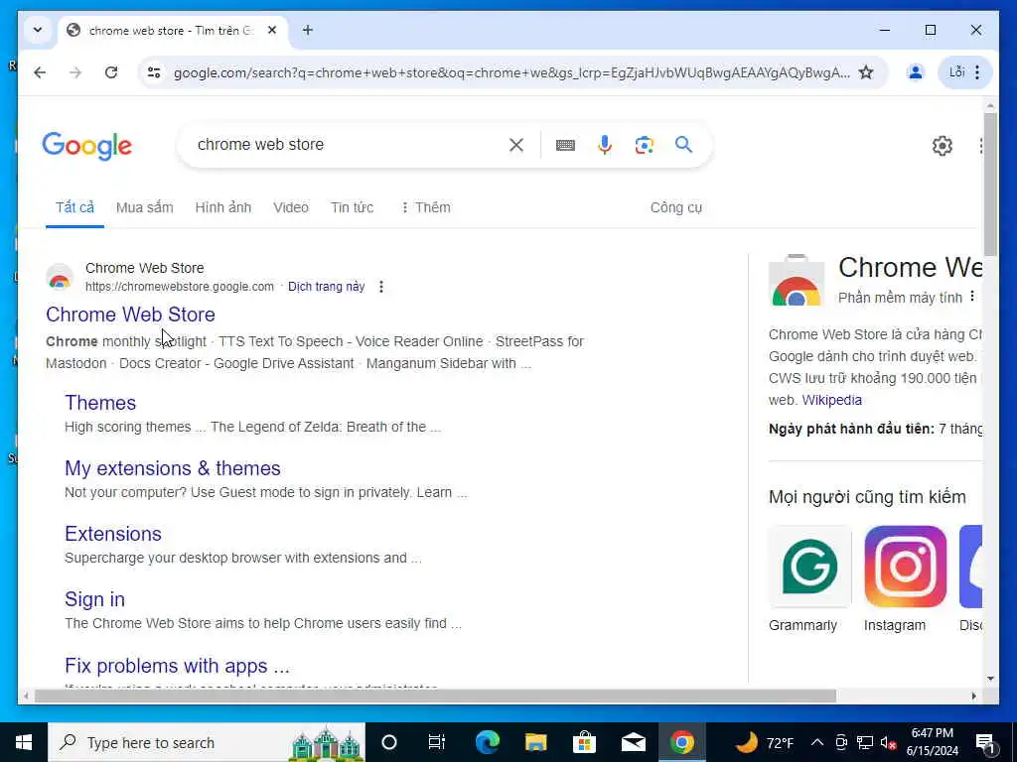The height and width of the screenshot is (762, 1017).
Task: Open menu dots beside Phần mềm máy tính
Action: pyautogui.click(x=971, y=296)
